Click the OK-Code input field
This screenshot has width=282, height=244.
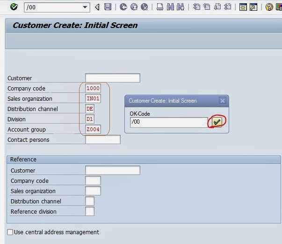(x=168, y=122)
